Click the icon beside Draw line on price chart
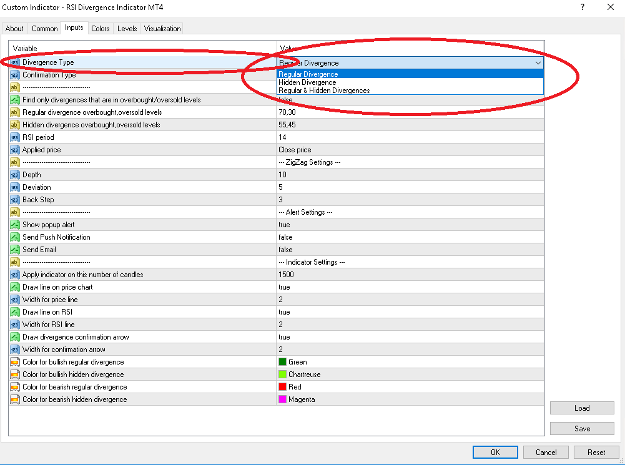Image resolution: width=625 pixels, height=465 pixels. pyautogui.click(x=15, y=287)
